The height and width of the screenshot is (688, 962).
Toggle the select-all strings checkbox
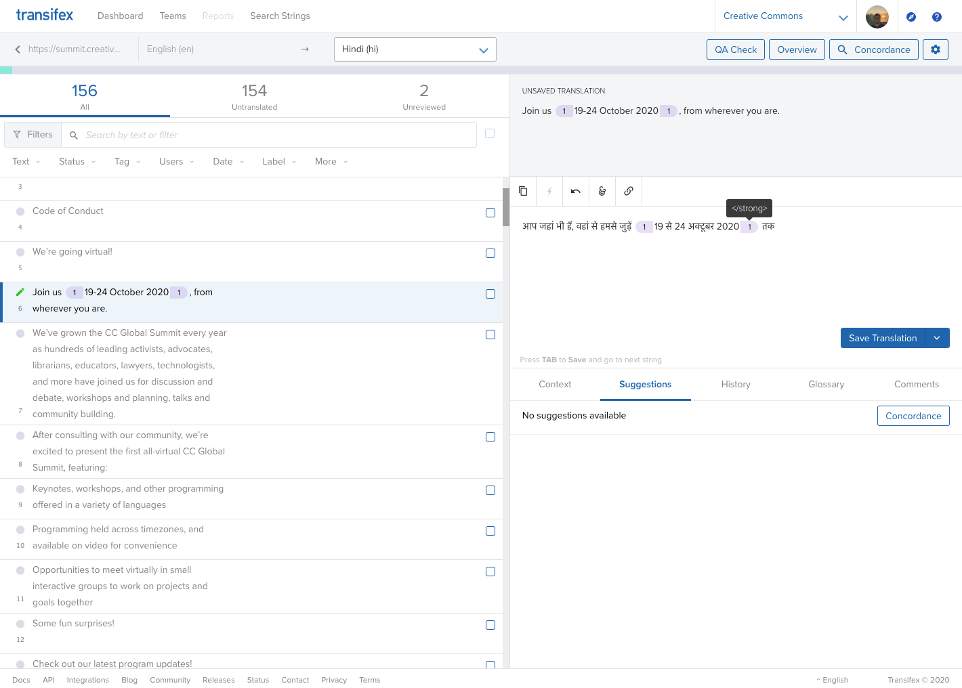click(x=490, y=133)
